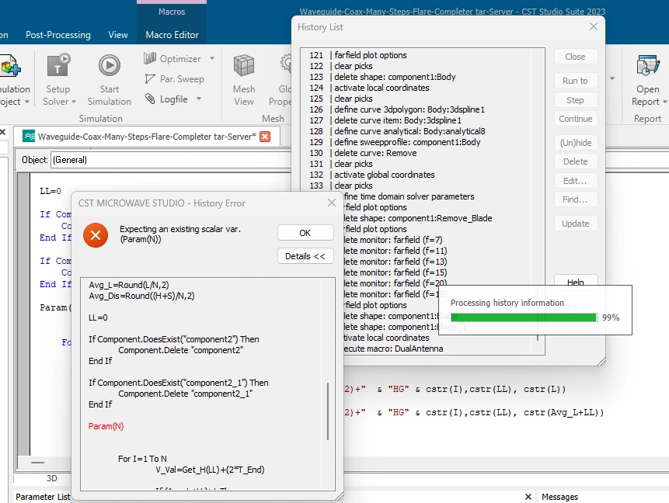
Task: Close the History List window
Action: pos(594,26)
